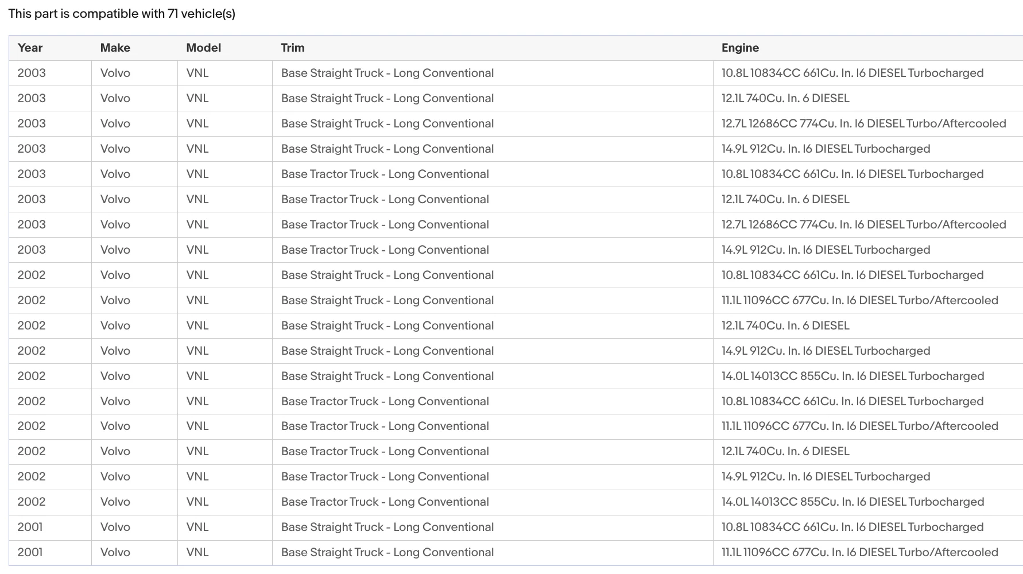Select 10.8L engine cell for 2002 Tractor Truck
The image size is (1023, 574).
868,401
